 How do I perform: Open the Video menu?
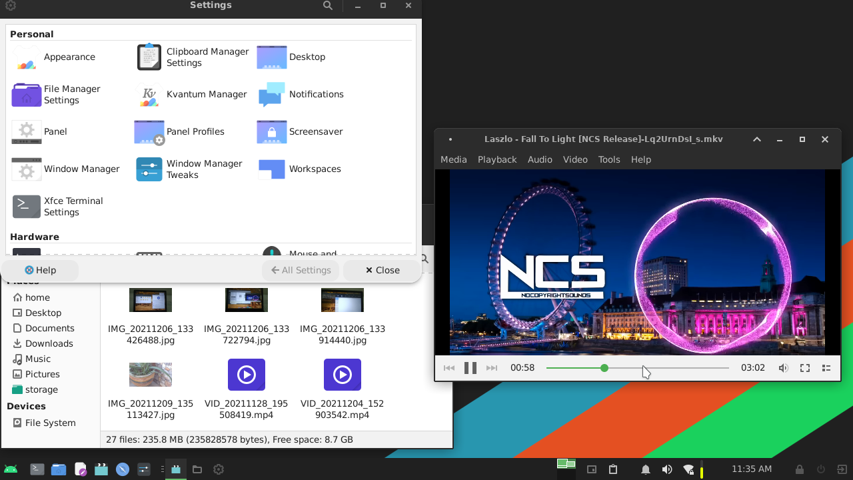pos(575,159)
